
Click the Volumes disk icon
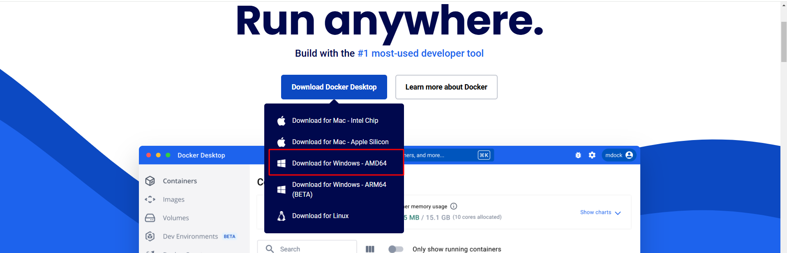(x=150, y=218)
